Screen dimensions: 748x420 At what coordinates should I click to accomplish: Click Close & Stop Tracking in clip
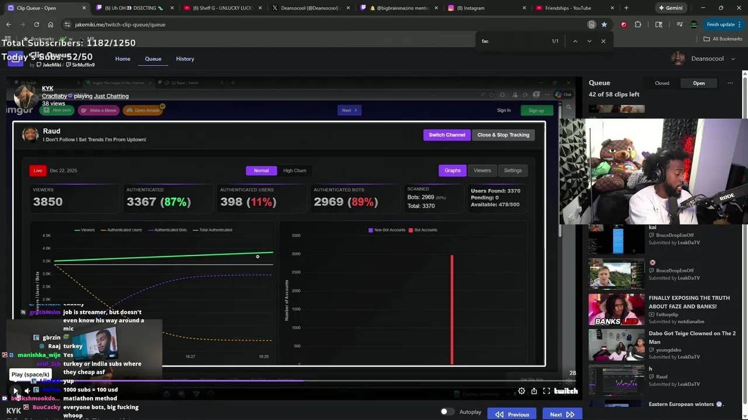(x=503, y=135)
